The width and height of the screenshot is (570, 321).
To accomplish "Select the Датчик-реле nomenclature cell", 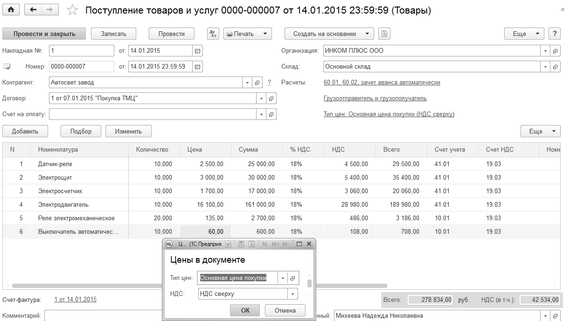I will (x=80, y=164).
